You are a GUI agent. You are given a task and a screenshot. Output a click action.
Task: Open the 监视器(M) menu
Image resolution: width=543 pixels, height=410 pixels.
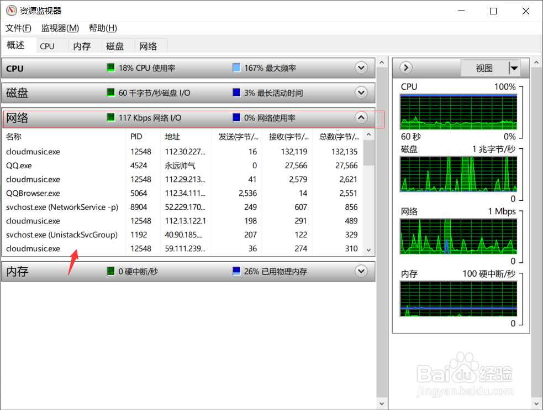pyautogui.click(x=60, y=28)
